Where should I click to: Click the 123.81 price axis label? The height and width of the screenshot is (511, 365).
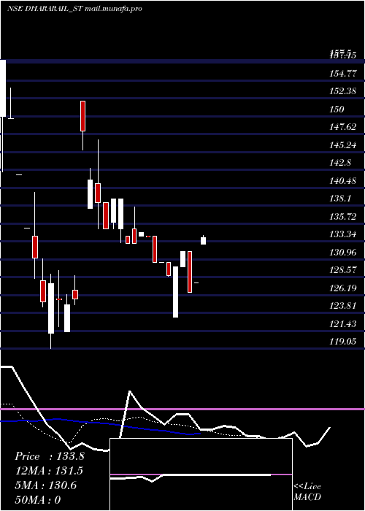click(x=342, y=306)
